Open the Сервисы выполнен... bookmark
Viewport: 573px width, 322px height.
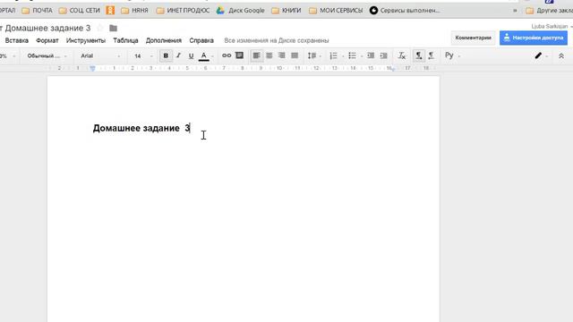point(405,11)
